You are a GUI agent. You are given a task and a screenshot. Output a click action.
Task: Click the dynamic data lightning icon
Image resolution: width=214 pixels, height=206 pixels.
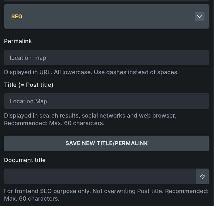[x=202, y=176]
